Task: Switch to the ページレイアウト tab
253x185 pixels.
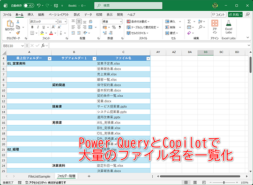Action: [59, 14]
